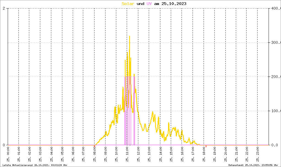This screenshot has height=167, width=281.
Task: Click the time label "25. 04:00"
Action: [x=52, y=154]
